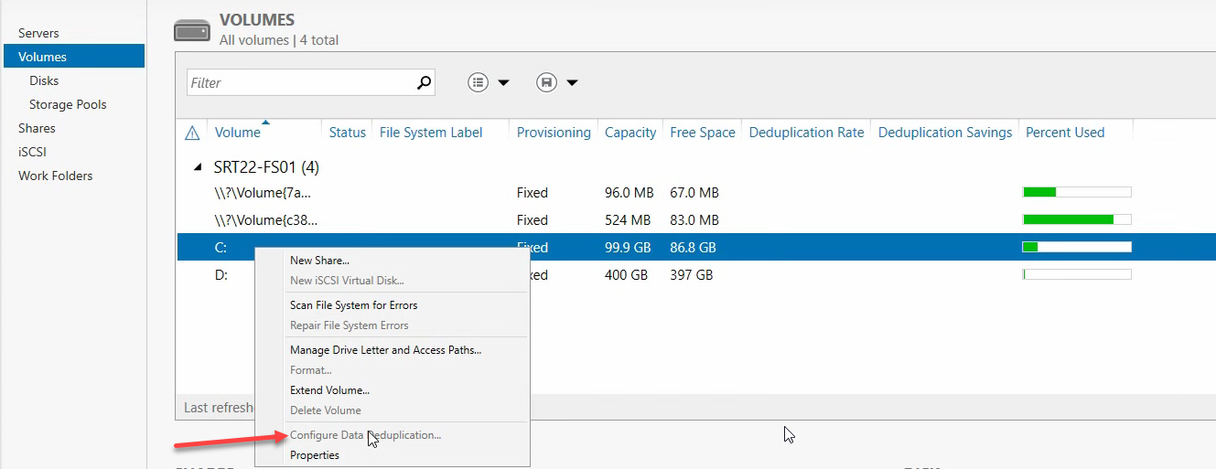Click the filter search magnifier icon

coord(424,82)
